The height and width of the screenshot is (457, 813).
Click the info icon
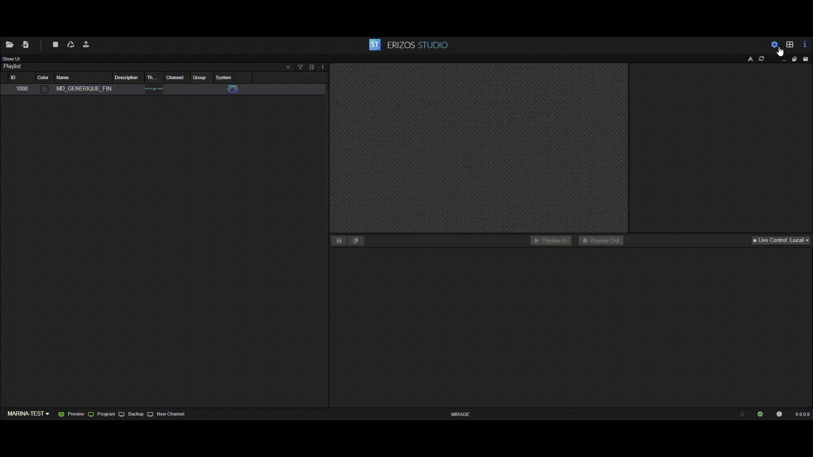click(x=805, y=44)
